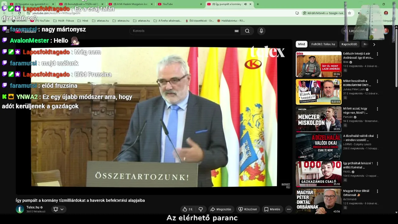Open the three-dot more actions menu under video

point(289,209)
